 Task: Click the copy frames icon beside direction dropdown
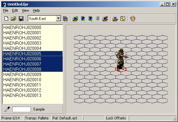pos(65,19)
